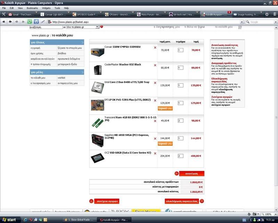Image resolution: width=278 pixels, height=223 pixels.
Task: Open the DFI motherboard product thumbnail
Action: click(97, 105)
